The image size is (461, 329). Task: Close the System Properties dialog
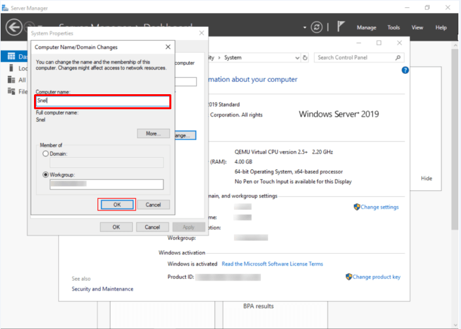[201, 33]
